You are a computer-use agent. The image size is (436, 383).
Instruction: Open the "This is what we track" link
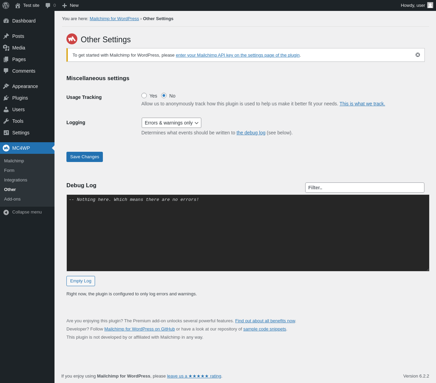[x=362, y=104]
